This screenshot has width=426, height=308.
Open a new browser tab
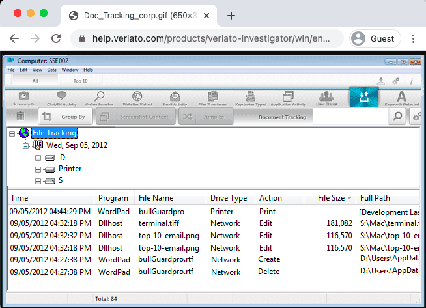click(231, 16)
